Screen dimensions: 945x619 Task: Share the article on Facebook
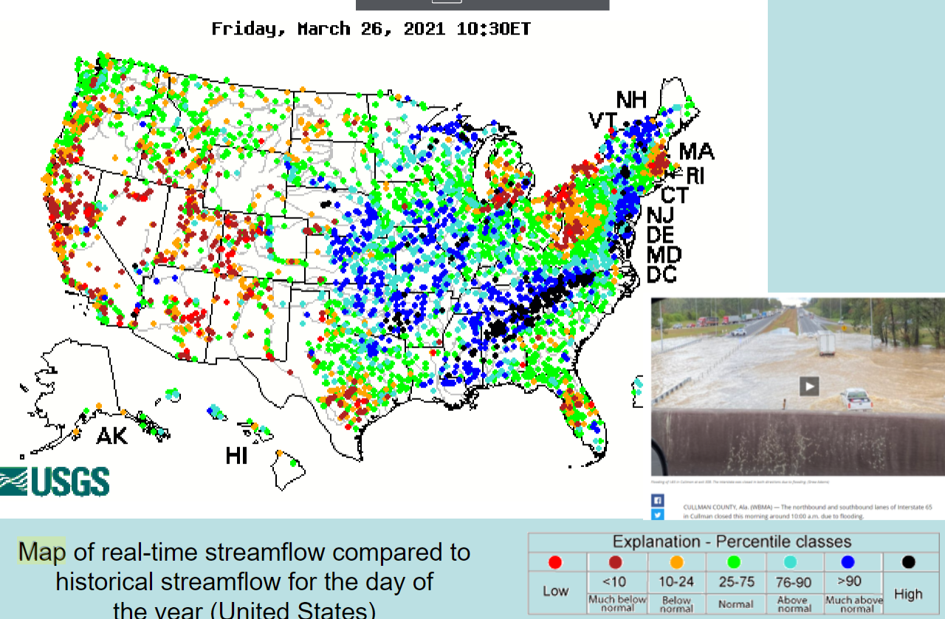click(x=657, y=500)
